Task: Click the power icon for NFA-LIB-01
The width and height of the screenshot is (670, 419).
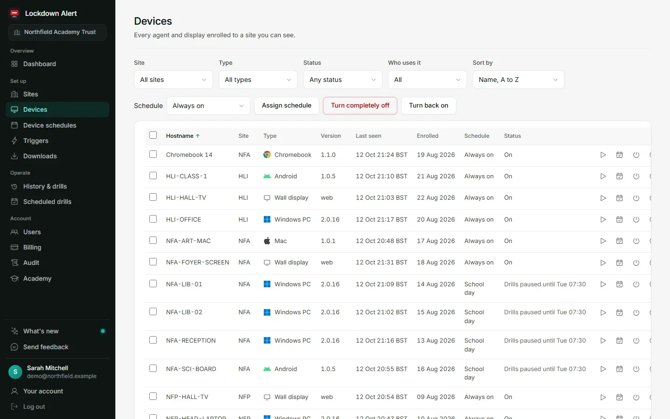Action: [x=636, y=284]
